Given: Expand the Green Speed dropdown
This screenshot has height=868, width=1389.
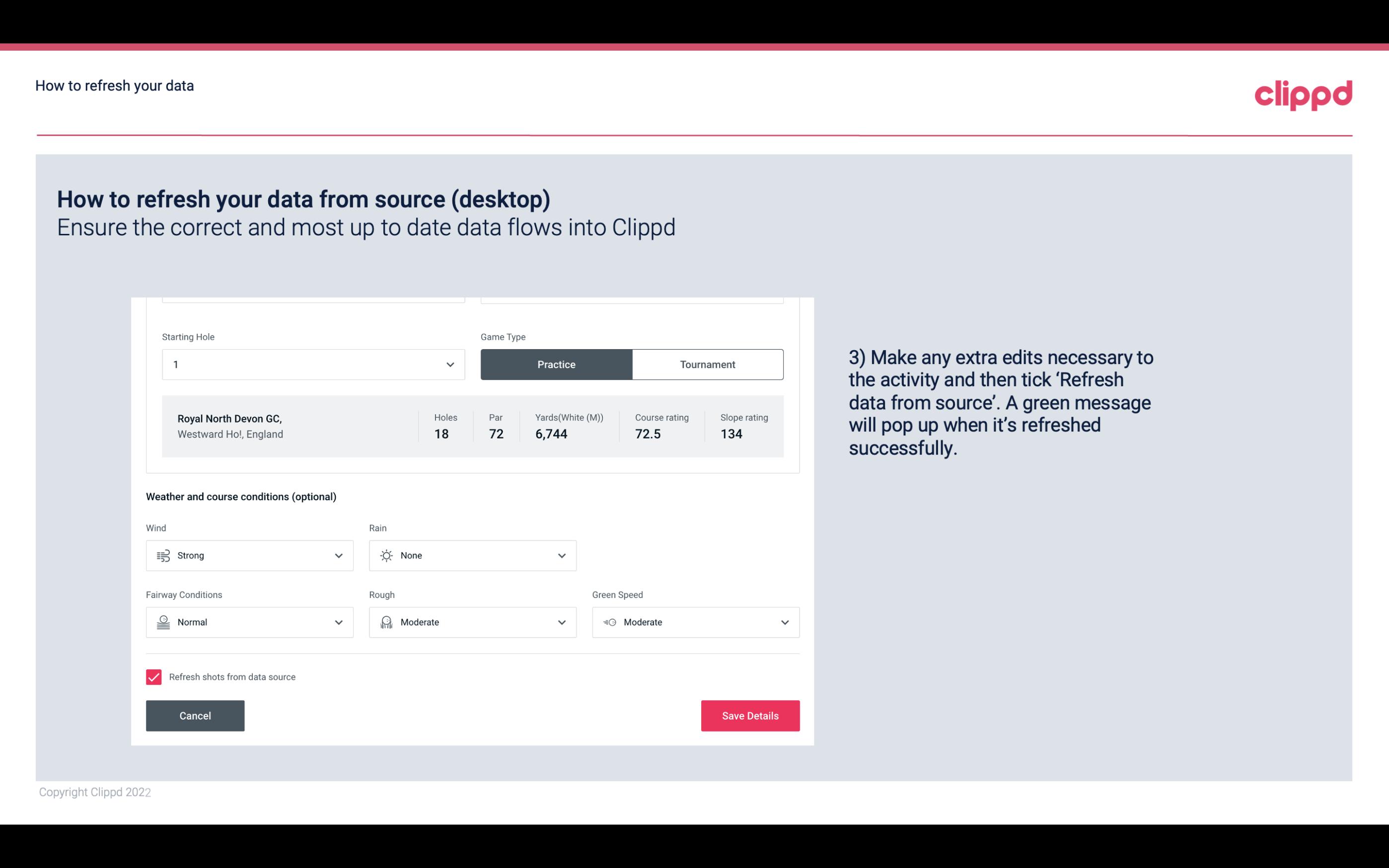Looking at the screenshot, I should click(784, 622).
